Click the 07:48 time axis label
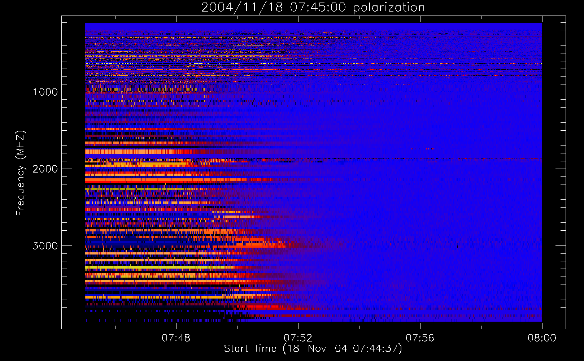This screenshot has width=584, height=361. coord(176,338)
